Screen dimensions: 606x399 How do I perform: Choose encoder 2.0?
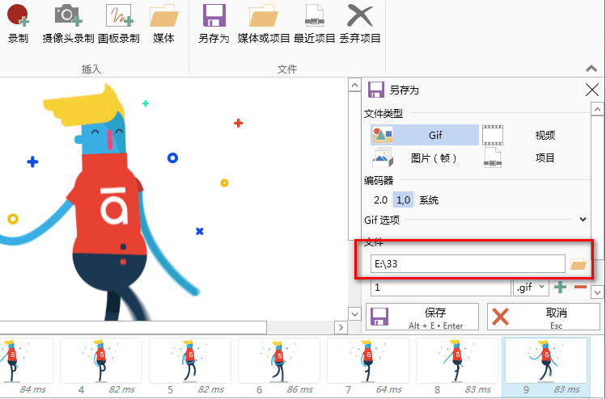(380, 199)
